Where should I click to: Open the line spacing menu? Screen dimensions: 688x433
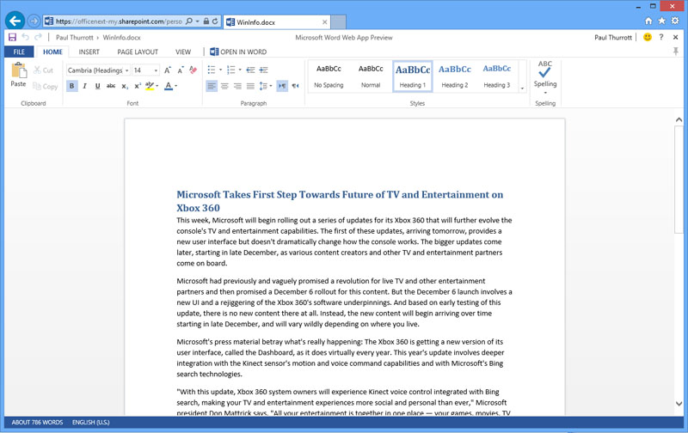pos(266,86)
